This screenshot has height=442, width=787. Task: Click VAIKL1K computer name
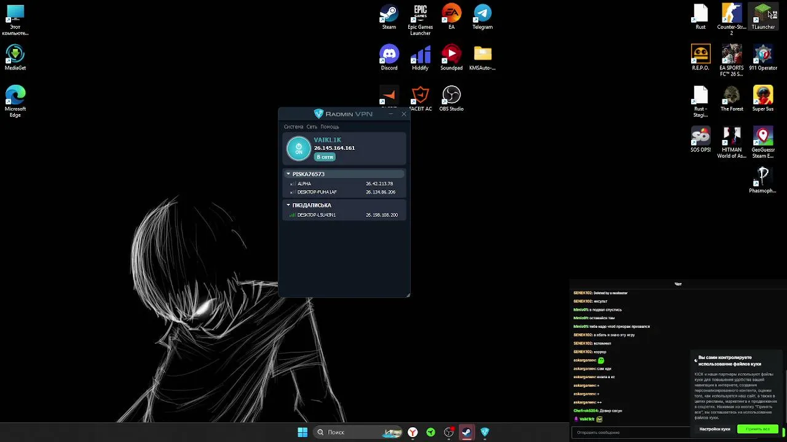(x=327, y=140)
